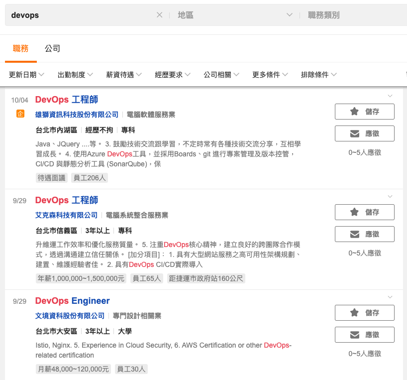Expand the 薪資待遇 filter
Image resolution: width=407 pixels, height=380 pixels.
[124, 75]
